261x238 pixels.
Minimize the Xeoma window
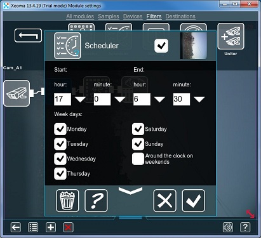pos(225,4)
